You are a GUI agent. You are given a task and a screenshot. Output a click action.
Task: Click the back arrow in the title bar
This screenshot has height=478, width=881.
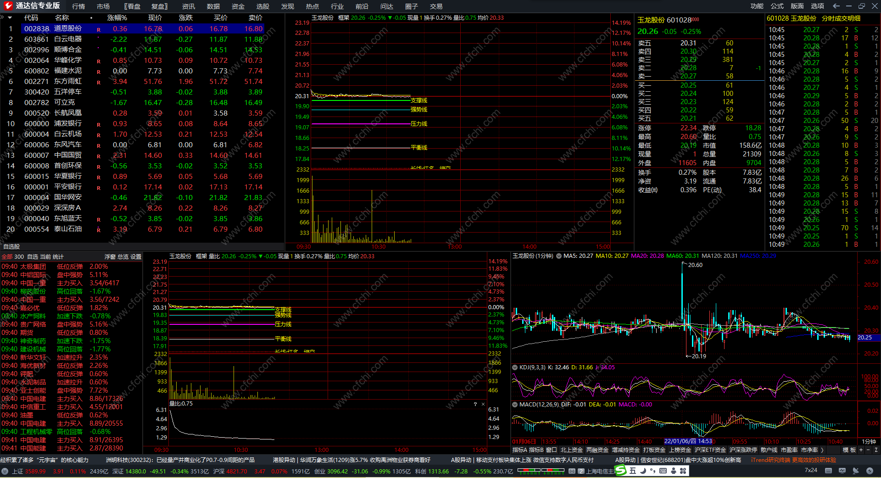point(836,6)
